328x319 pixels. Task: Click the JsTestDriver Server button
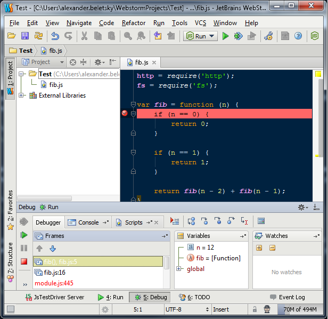click(56, 297)
